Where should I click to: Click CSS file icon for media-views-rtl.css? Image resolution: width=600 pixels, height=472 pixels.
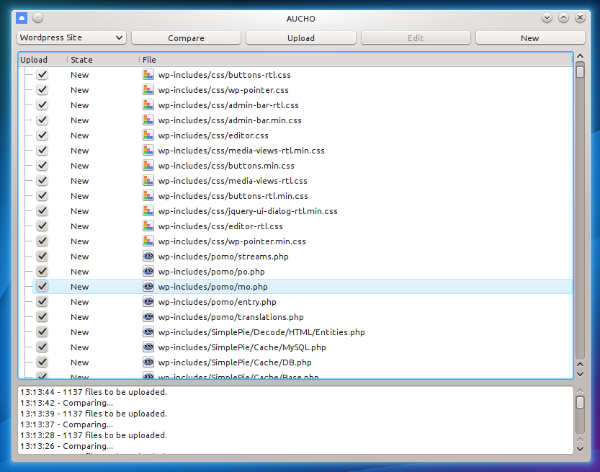coord(148,180)
